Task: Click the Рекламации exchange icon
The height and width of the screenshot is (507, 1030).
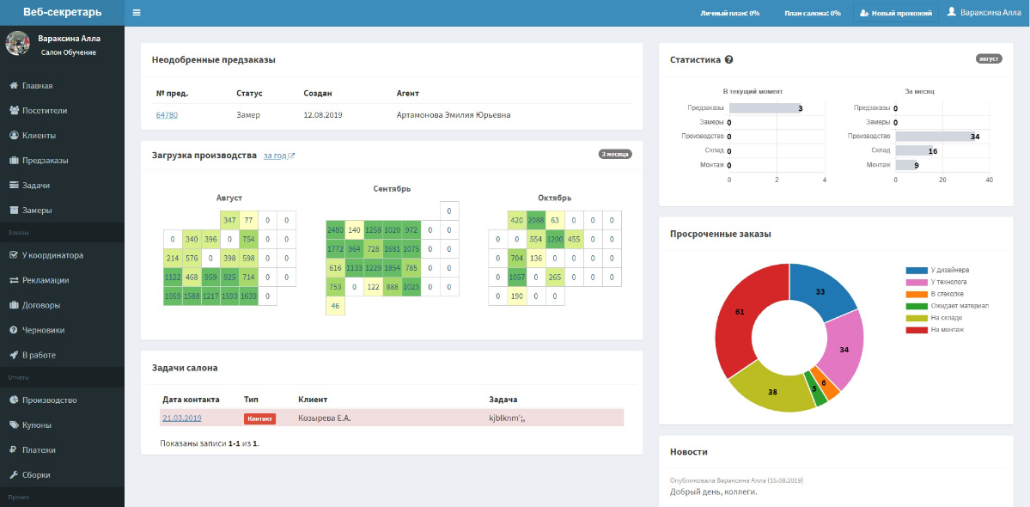Action: pyautogui.click(x=14, y=280)
